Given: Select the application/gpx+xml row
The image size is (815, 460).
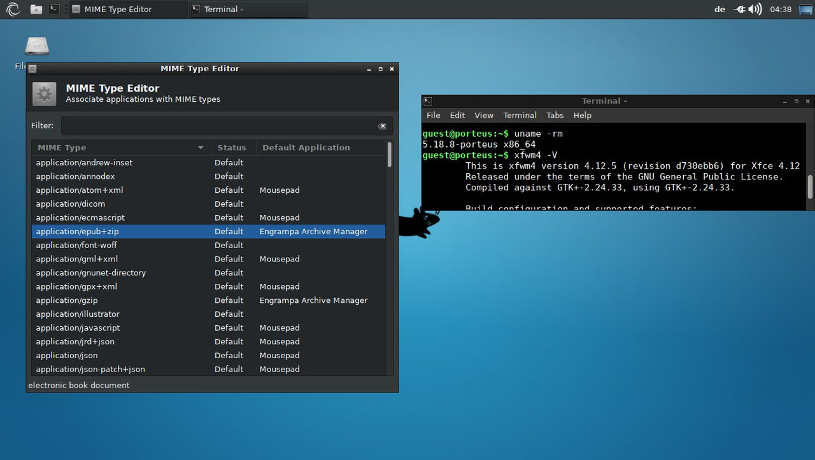Looking at the screenshot, I should 208,286.
